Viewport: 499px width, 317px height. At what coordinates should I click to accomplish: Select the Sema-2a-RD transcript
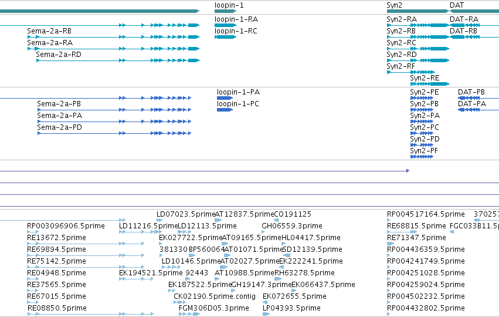tap(59, 55)
